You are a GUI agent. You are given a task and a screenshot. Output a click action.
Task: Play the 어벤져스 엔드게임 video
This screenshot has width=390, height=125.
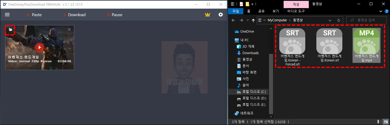39,47
